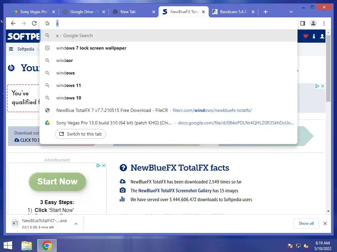The image size is (337, 252).
Task: Open the Chrome side panel
Action: (x=303, y=23)
